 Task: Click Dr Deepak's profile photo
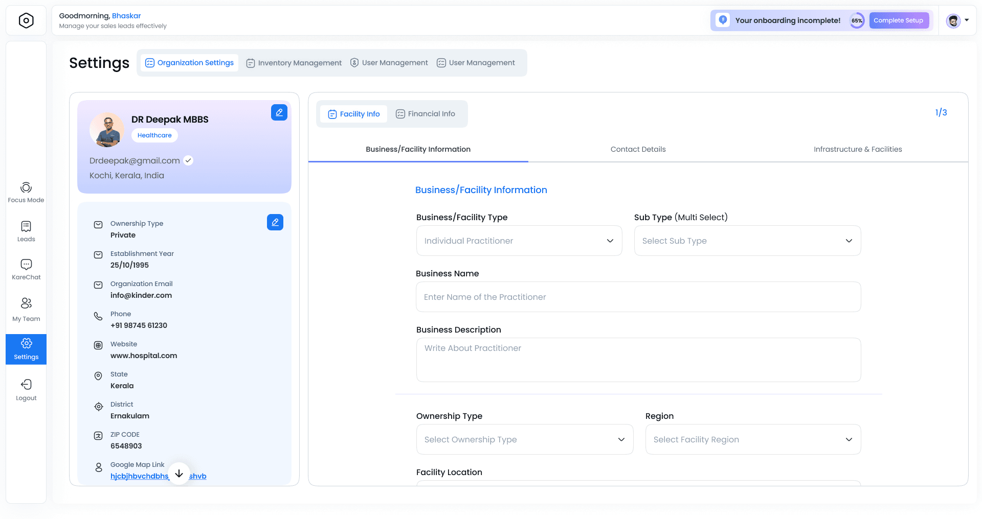[x=107, y=130]
